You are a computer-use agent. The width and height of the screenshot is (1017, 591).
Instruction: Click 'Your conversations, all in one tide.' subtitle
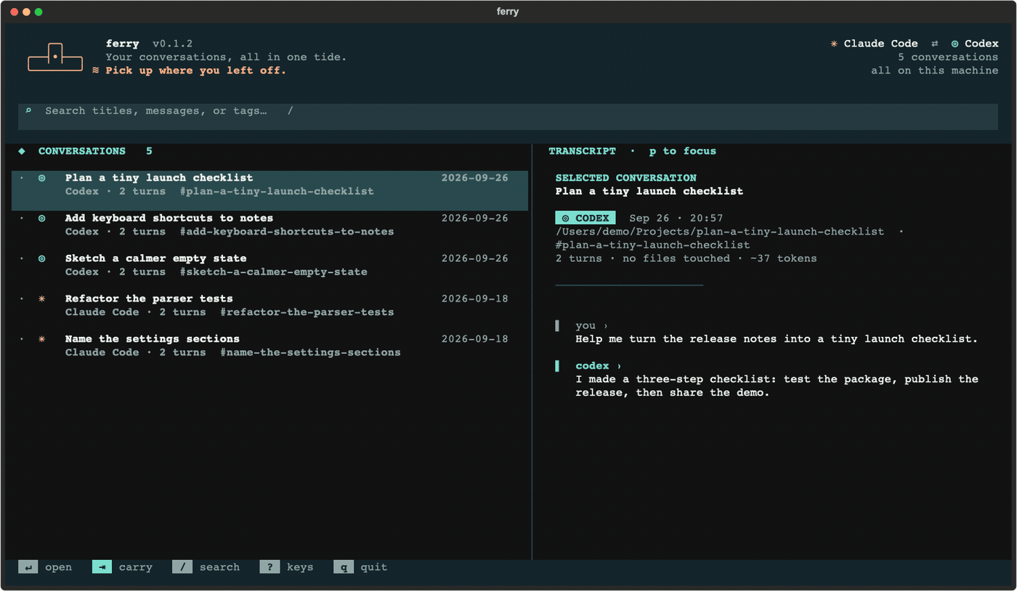click(226, 57)
